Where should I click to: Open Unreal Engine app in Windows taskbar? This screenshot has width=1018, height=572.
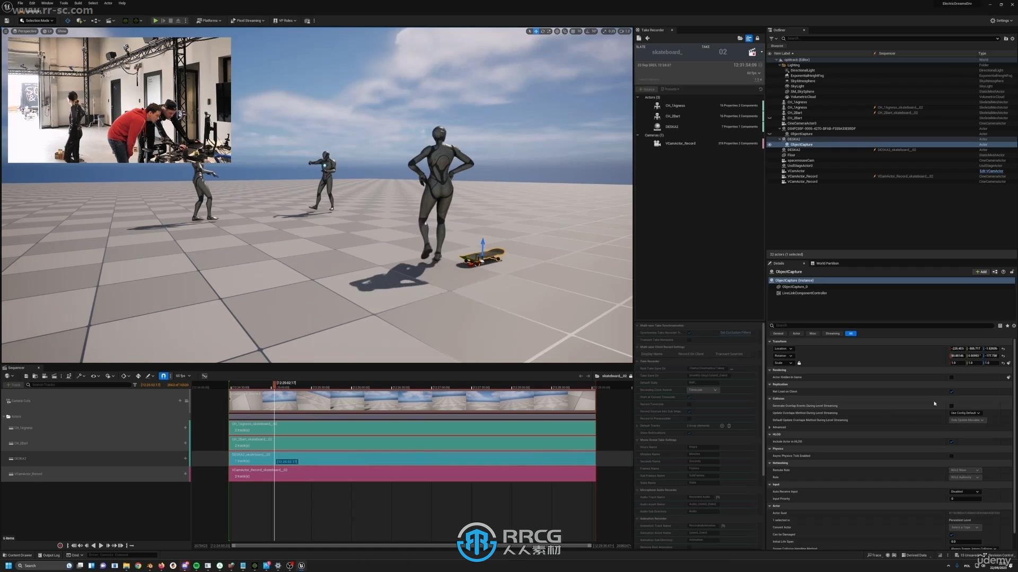(301, 566)
